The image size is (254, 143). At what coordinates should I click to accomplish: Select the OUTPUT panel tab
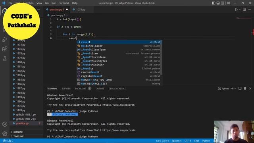point(100,89)
